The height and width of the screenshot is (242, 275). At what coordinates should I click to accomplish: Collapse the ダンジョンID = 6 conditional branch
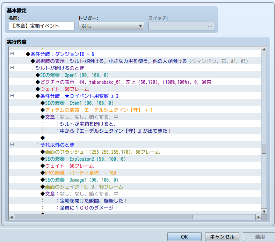coord(12,54)
